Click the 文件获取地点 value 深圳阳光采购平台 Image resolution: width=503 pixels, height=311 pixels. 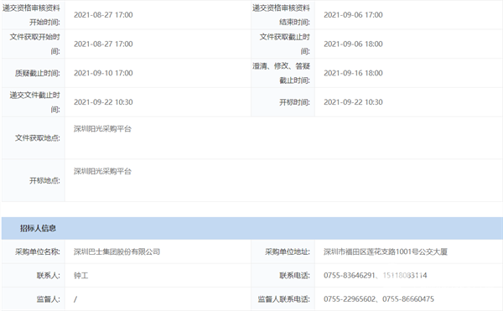pos(102,129)
